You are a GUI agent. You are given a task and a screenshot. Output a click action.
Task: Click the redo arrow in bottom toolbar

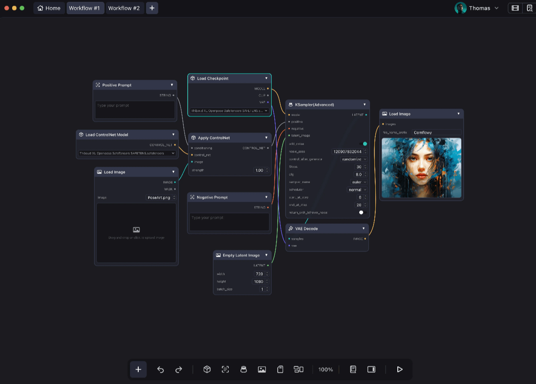tap(179, 369)
